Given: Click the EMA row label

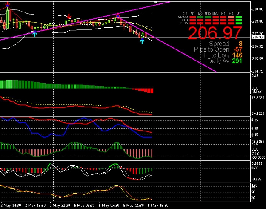Looking at the screenshot, I should click(x=184, y=23).
